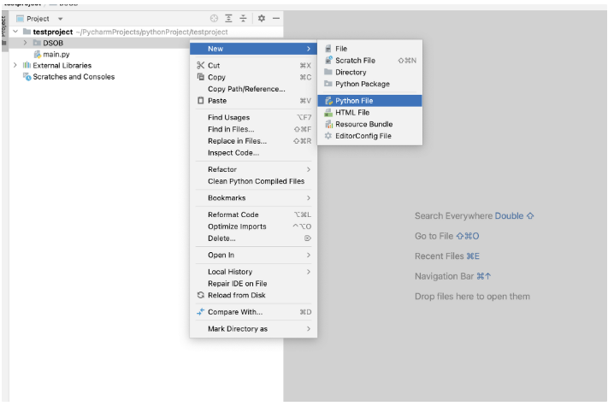Screen dimensions: 608x406
Task: Click the Collapse All icon in Project toolbar
Action: pos(243,18)
